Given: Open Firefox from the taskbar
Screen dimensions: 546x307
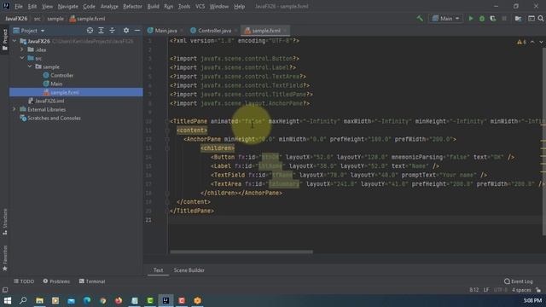Looking at the screenshot, I should click(119, 300).
